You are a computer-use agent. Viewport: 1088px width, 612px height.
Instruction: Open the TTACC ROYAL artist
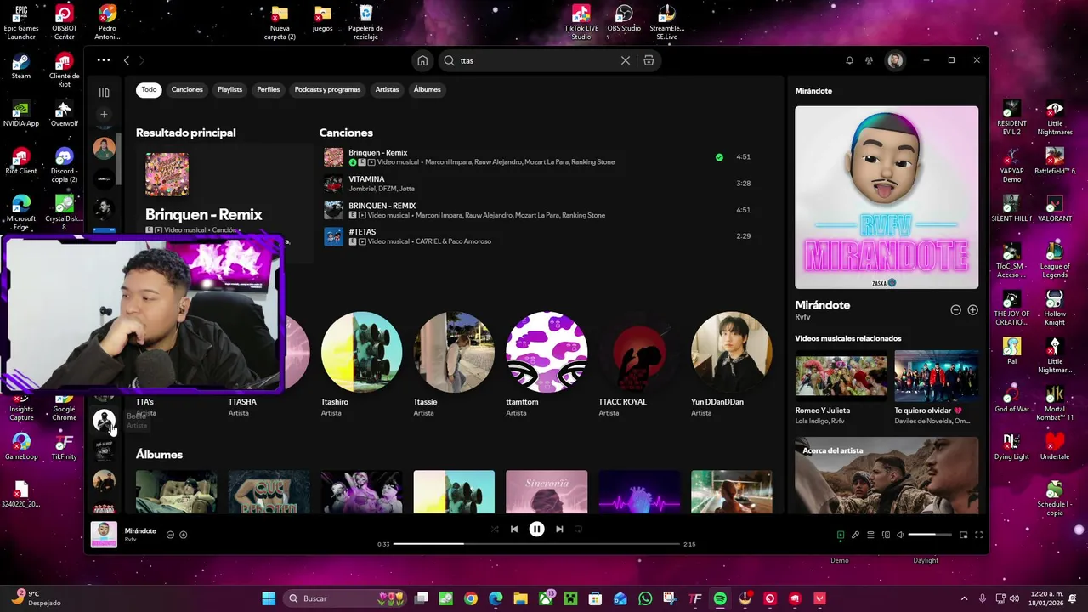[639, 352]
